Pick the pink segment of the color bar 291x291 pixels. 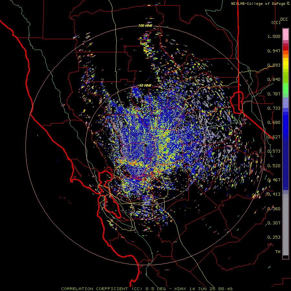tap(286, 35)
